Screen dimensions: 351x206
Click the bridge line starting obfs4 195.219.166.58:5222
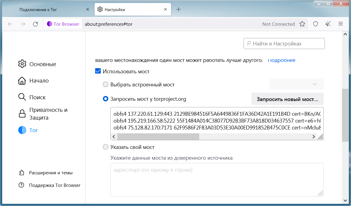[217, 121]
